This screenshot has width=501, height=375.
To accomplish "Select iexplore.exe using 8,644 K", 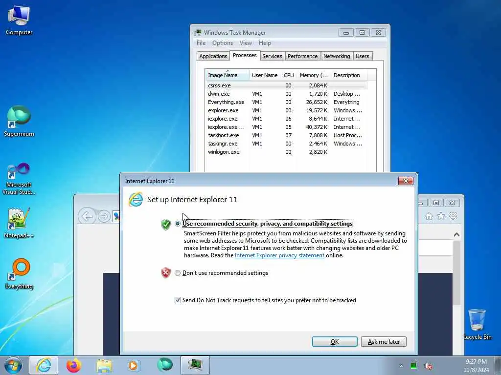I will [286, 119].
